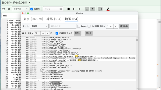161x90 pixels.
Task: Increase the filter 前後± value with up arrow
Action: (x=111, y=26)
